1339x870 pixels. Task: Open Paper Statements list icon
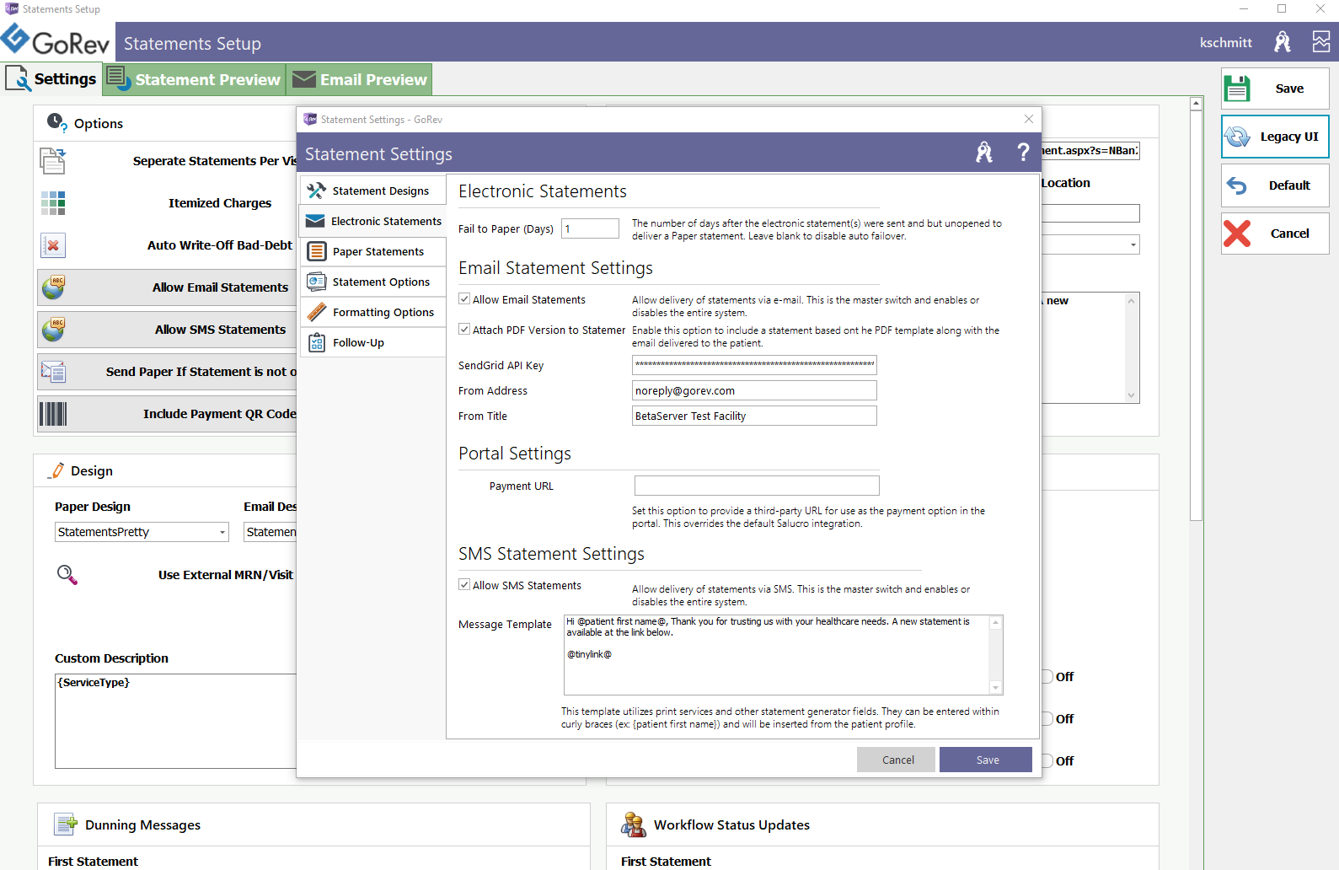tap(317, 251)
